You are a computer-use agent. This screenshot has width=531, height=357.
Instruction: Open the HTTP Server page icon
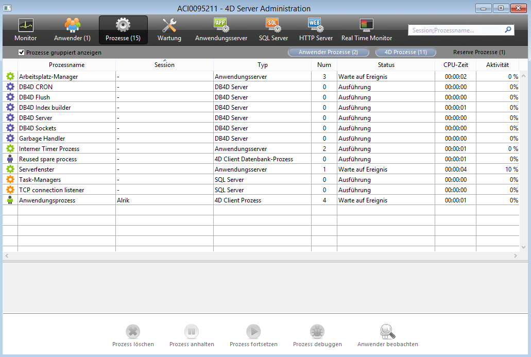[x=316, y=25]
